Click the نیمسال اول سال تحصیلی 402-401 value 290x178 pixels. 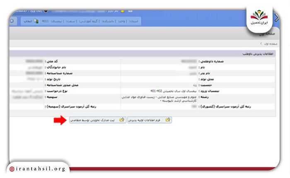pos(173,91)
